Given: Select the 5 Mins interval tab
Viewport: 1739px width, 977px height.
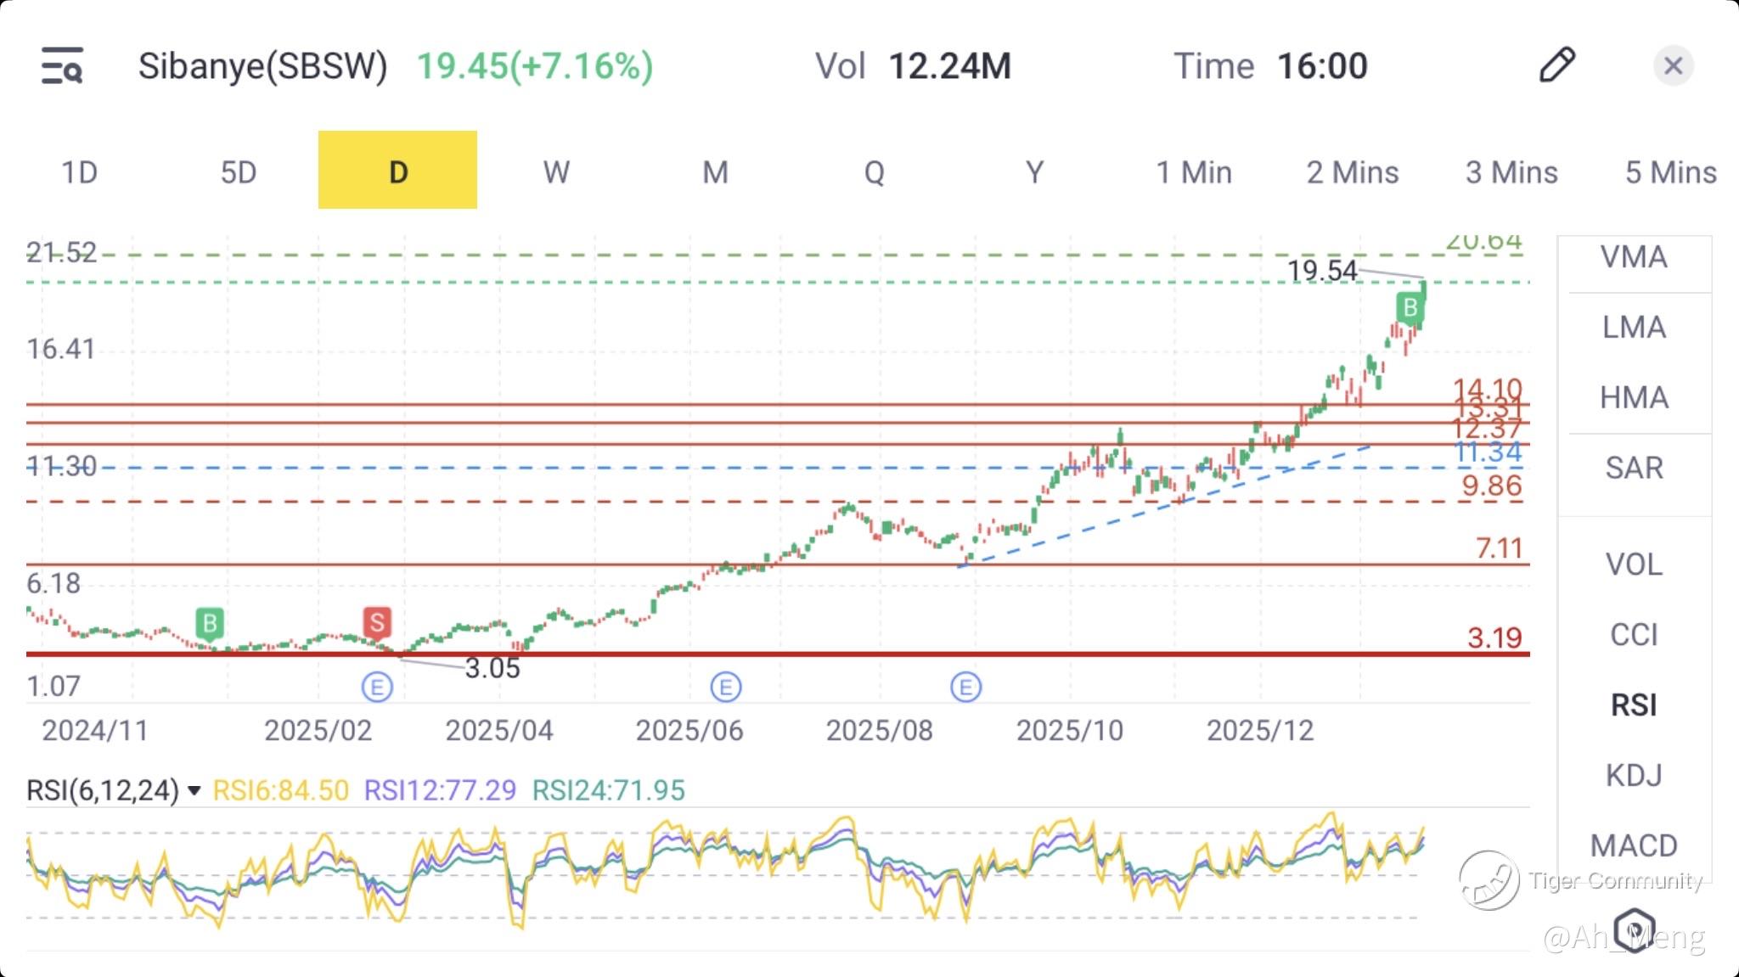Looking at the screenshot, I should click(x=1669, y=172).
